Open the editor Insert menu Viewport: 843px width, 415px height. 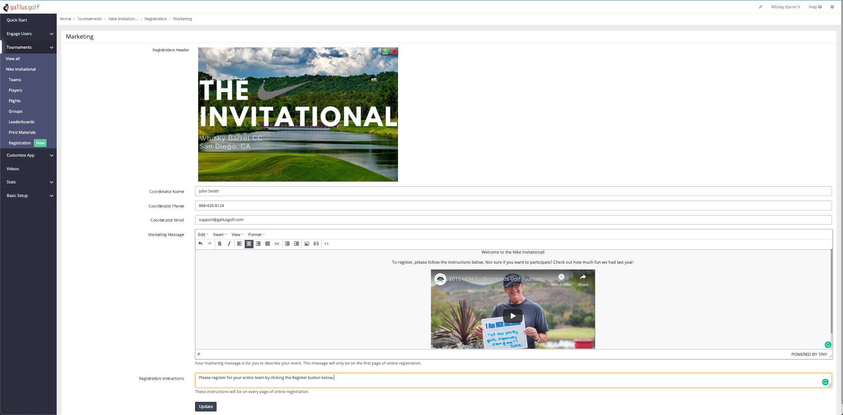click(x=220, y=235)
